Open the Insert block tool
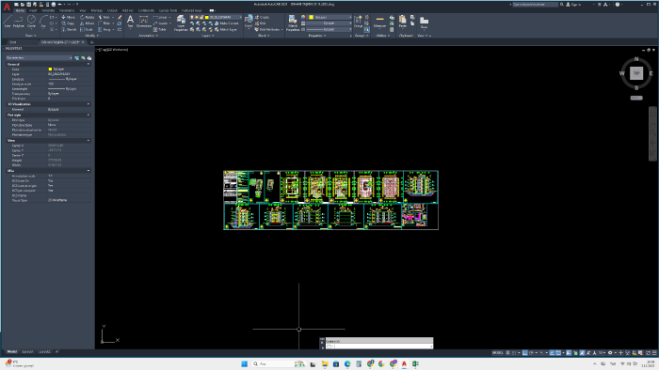 (x=249, y=22)
